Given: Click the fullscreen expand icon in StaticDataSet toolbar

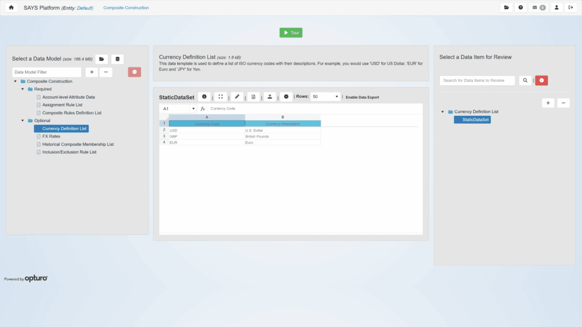Looking at the screenshot, I should (221, 97).
